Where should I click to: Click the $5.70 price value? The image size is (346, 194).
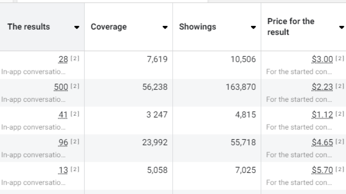click(322, 170)
